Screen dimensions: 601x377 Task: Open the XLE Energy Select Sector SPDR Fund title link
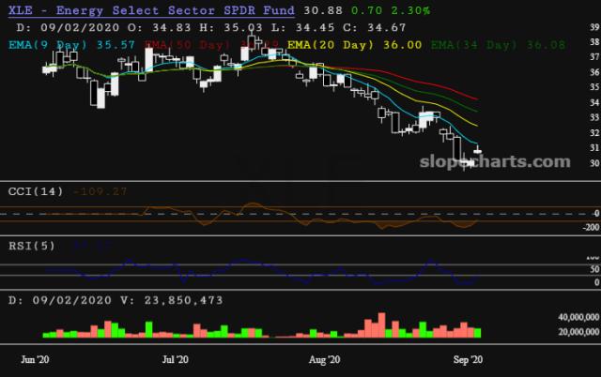(151, 10)
